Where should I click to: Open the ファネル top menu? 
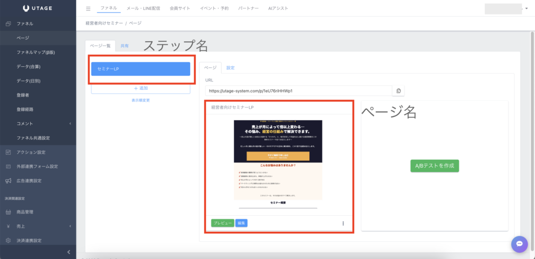pos(109,8)
